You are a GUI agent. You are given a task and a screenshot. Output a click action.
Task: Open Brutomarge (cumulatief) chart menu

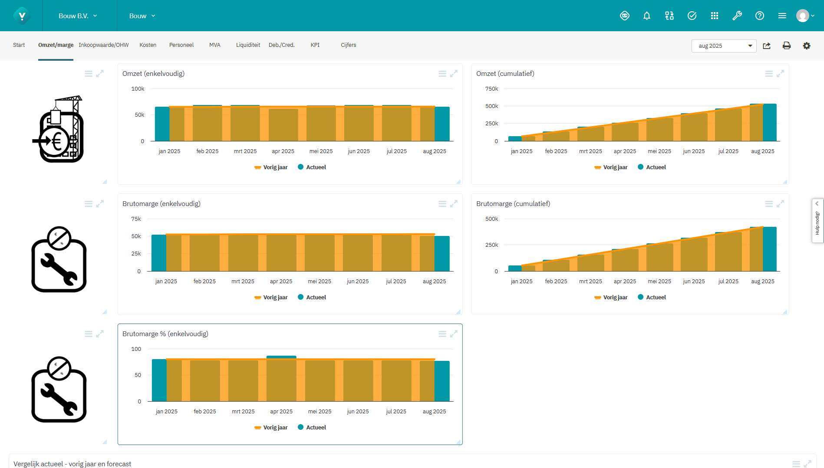point(769,204)
